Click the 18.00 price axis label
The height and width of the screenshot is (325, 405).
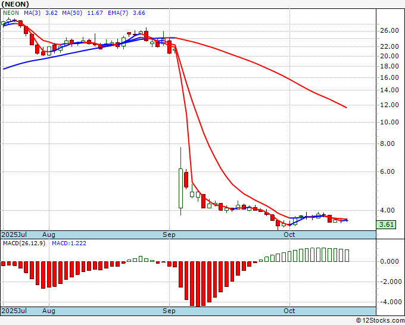pyautogui.click(x=390, y=66)
